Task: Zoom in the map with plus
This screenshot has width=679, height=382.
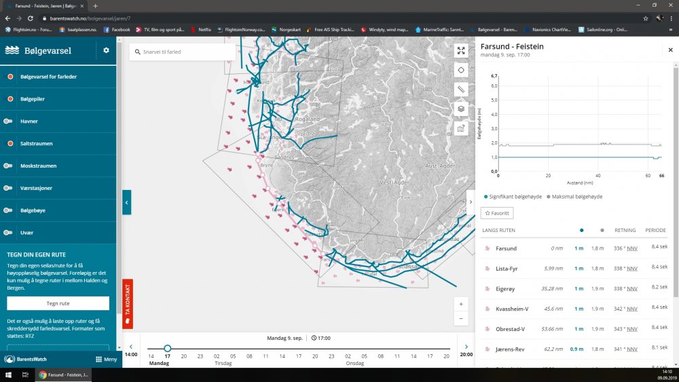Action: tap(461, 304)
